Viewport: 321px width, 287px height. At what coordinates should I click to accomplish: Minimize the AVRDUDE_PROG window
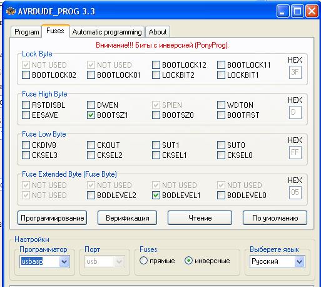[x=283, y=11]
